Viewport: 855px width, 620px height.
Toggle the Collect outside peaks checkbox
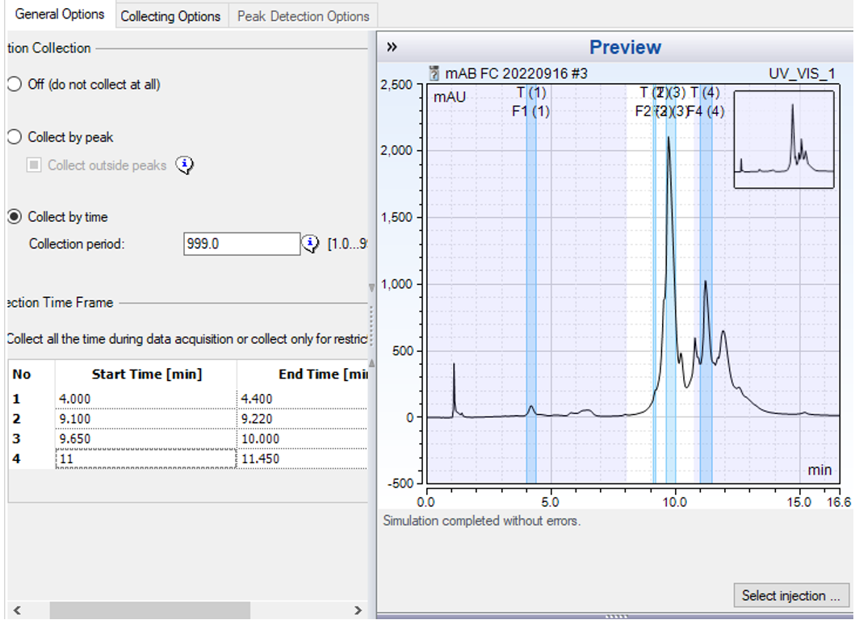point(34,165)
